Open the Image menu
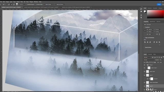Image resolution: width=164 pixels, height=92 pixels. (7, 2)
